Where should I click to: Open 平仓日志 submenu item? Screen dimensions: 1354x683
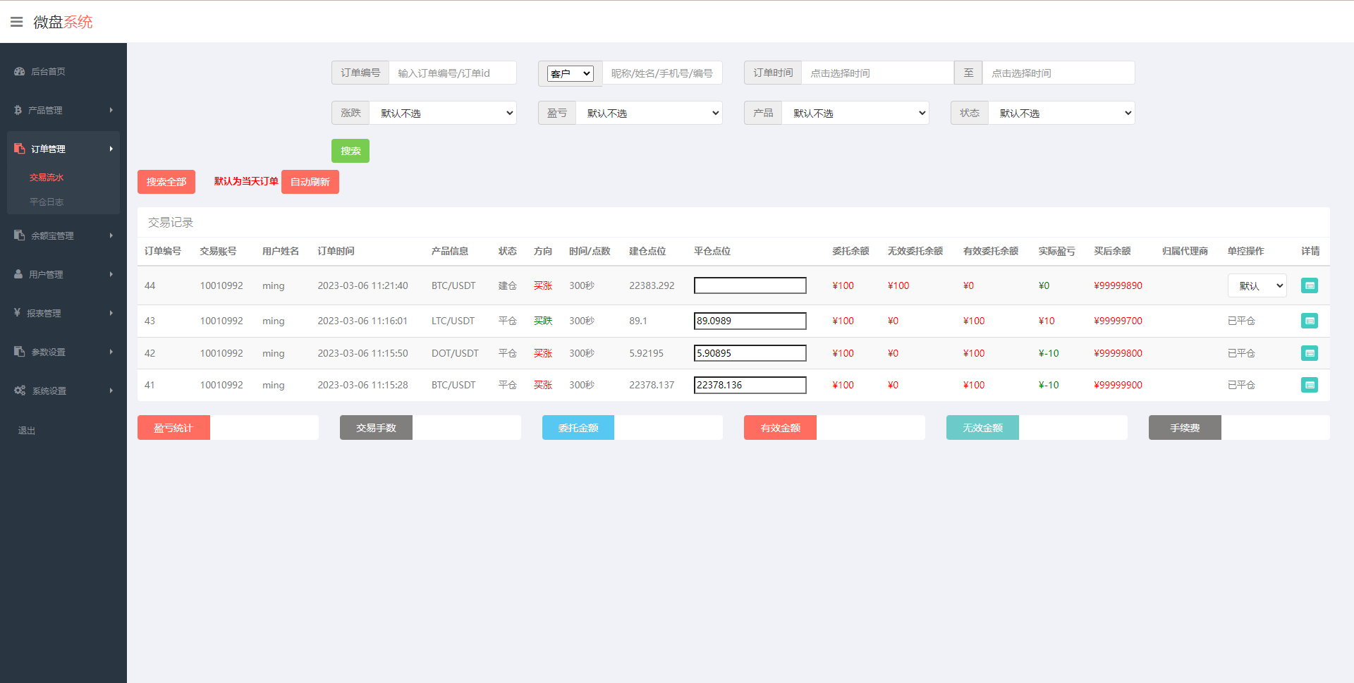pos(47,202)
